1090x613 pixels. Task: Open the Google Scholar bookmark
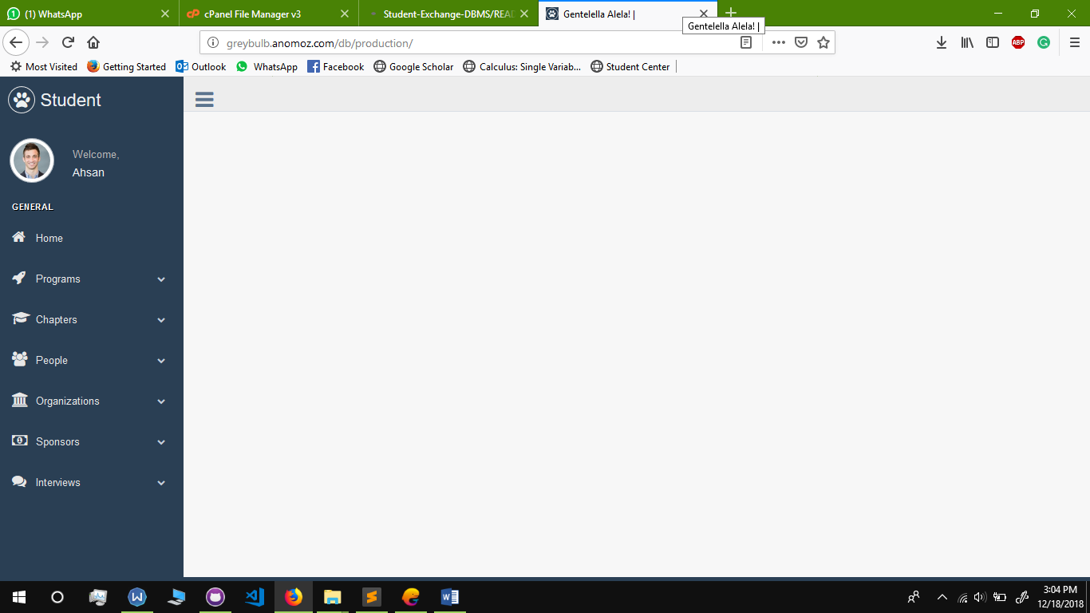click(413, 67)
